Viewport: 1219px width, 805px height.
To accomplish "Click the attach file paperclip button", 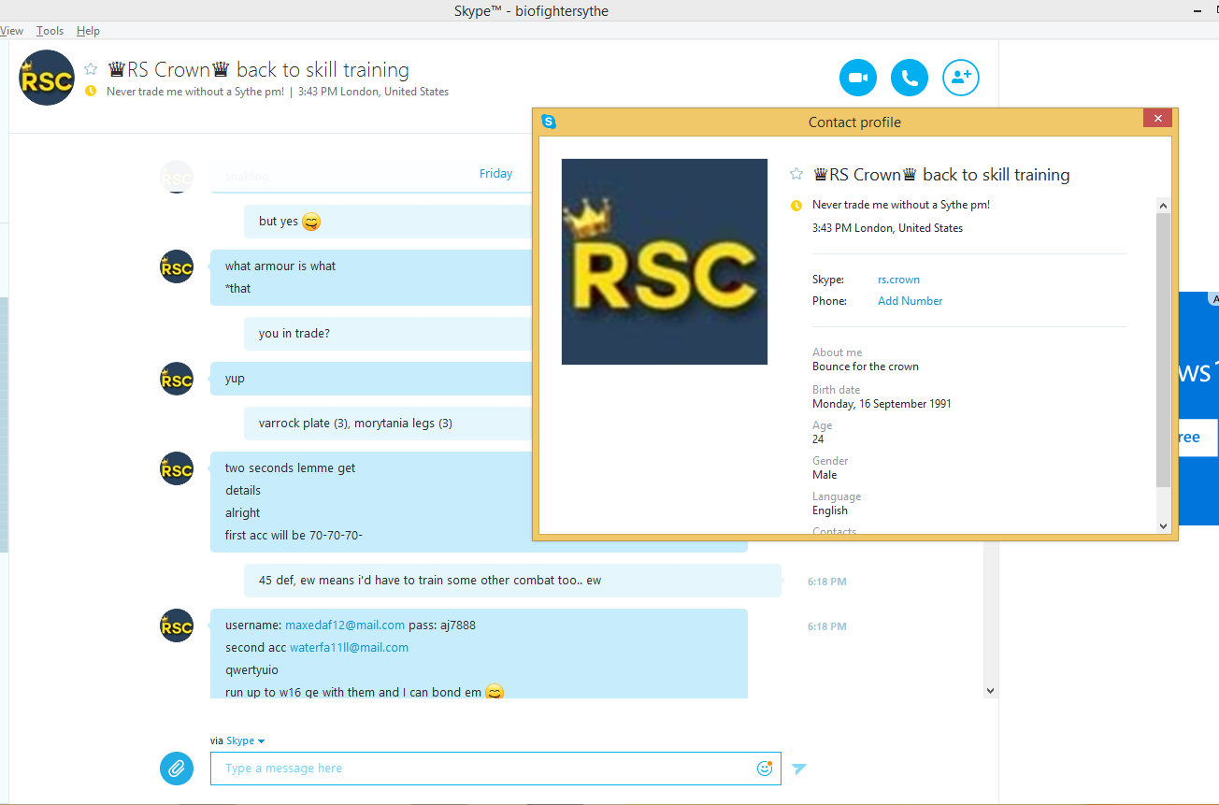I will [x=177, y=769].
